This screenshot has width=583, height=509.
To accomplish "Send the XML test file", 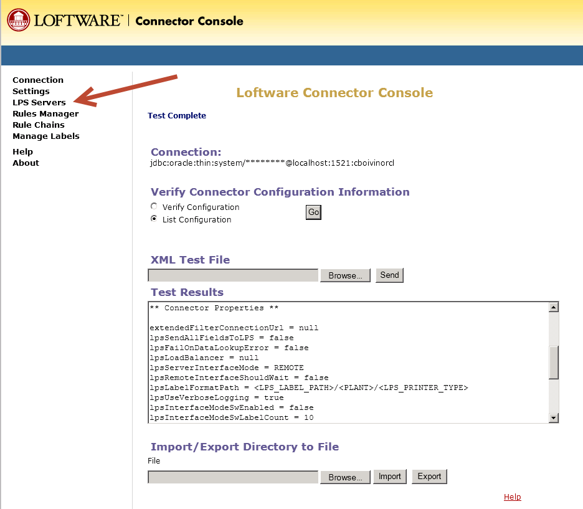I will click(389, 275).
